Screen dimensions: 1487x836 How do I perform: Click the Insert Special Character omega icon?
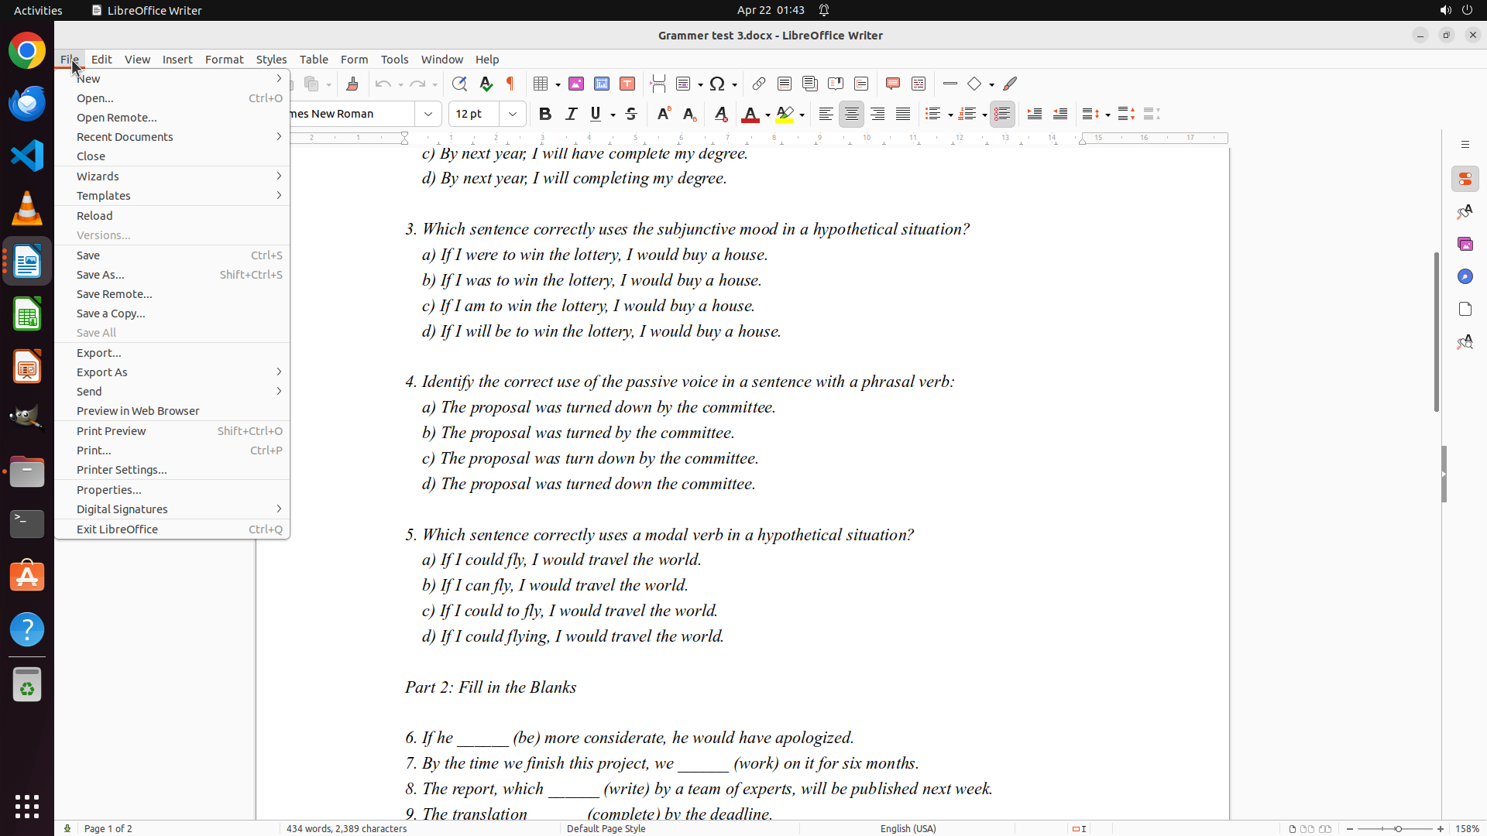717,84
